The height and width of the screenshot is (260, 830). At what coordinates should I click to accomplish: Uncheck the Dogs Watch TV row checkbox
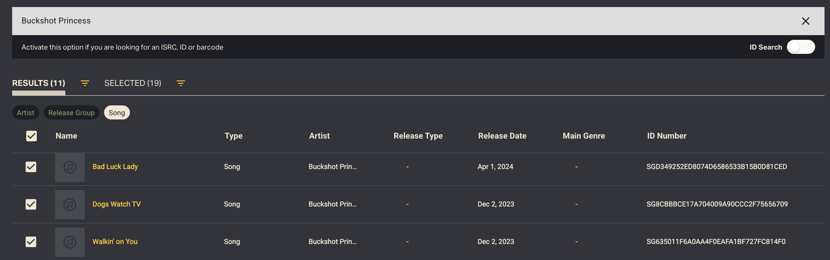point(31,205)
